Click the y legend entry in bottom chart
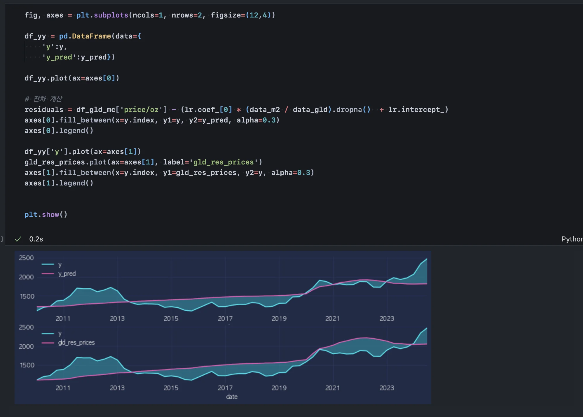Screen dimensions: 583x417 [x=60, y=333]
